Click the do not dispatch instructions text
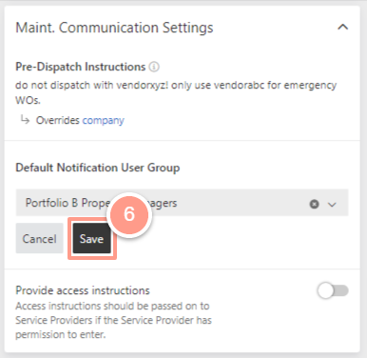Viewport: 367px width, 358px height. tap(176, 92)
